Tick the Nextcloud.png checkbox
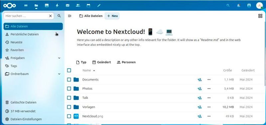Viewport: 266px width, 125px height. pos(69,116)
